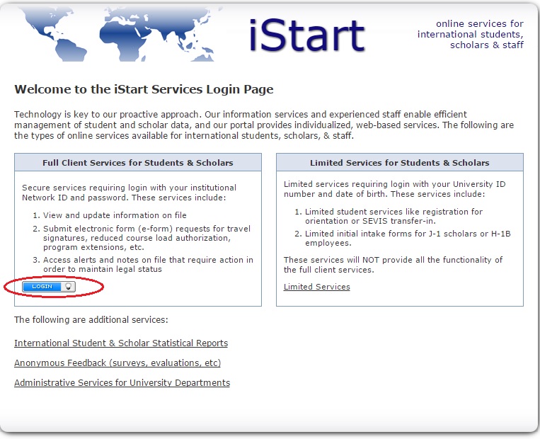
Task: Click the iStart logo text
Action: (x=306, y=35)
